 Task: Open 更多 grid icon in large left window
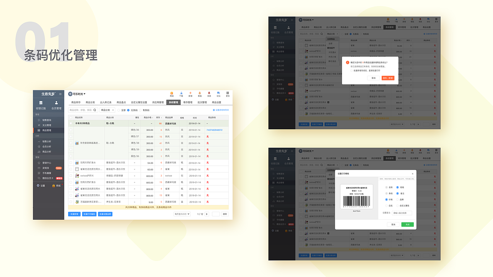click(x=228, y=94)
